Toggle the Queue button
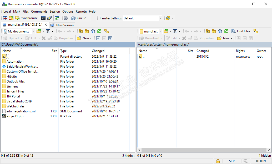The width and height of the screenshot is (272, 164). point(79,18)
